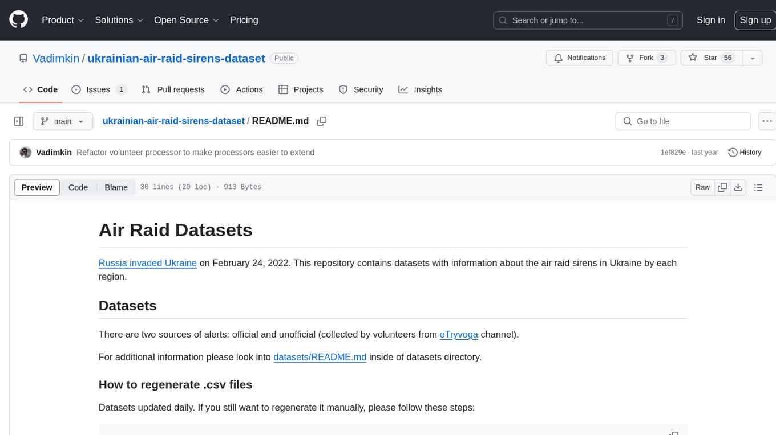Screen dimensions: 776x435
Task: Copy raw file contents
Action: (x=723, y=187)
